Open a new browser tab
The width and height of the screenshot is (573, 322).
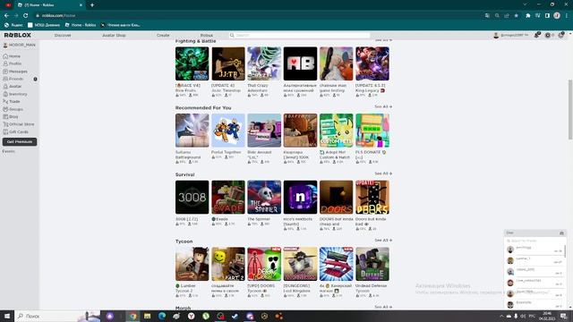point(92,5)
